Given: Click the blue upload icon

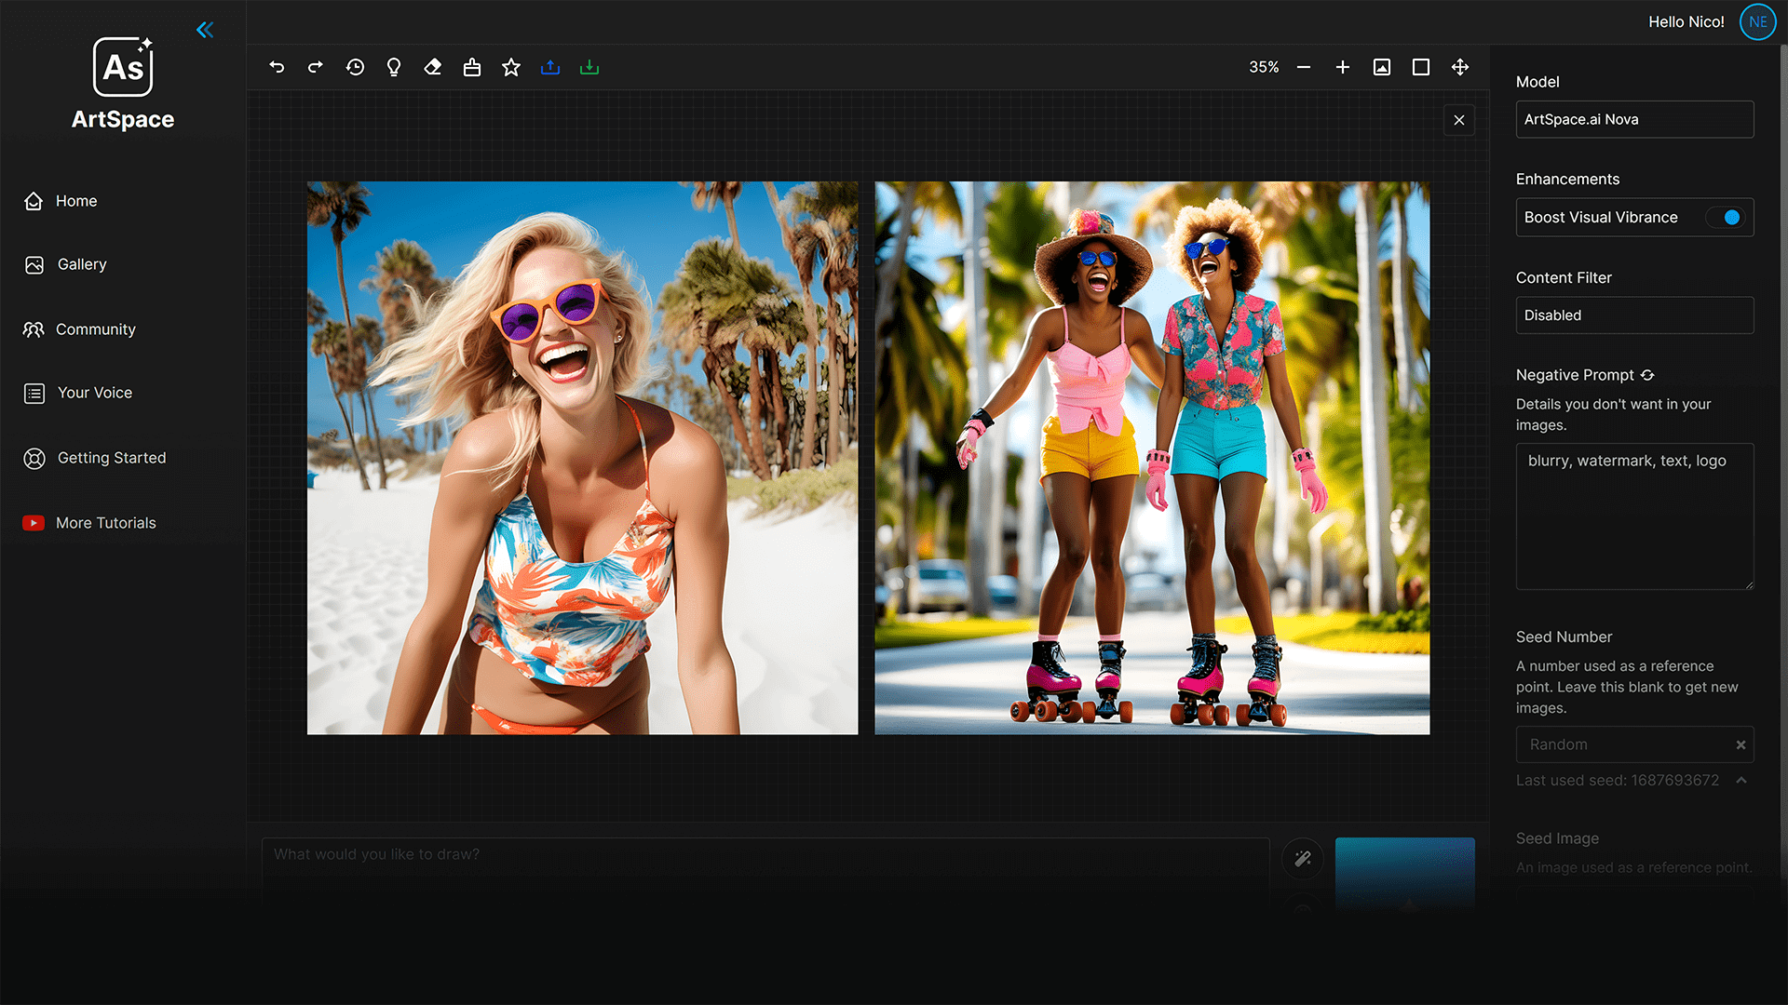Looking at the screenshot, I should tap(550, 67).
